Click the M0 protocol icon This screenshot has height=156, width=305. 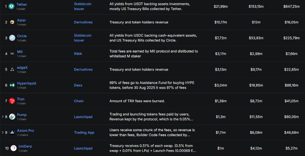coord(12,54)
